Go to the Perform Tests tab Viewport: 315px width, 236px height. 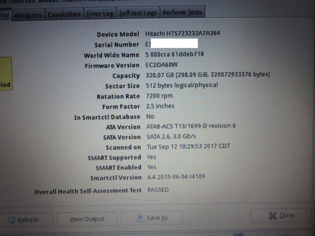click(x=182, y=12)
